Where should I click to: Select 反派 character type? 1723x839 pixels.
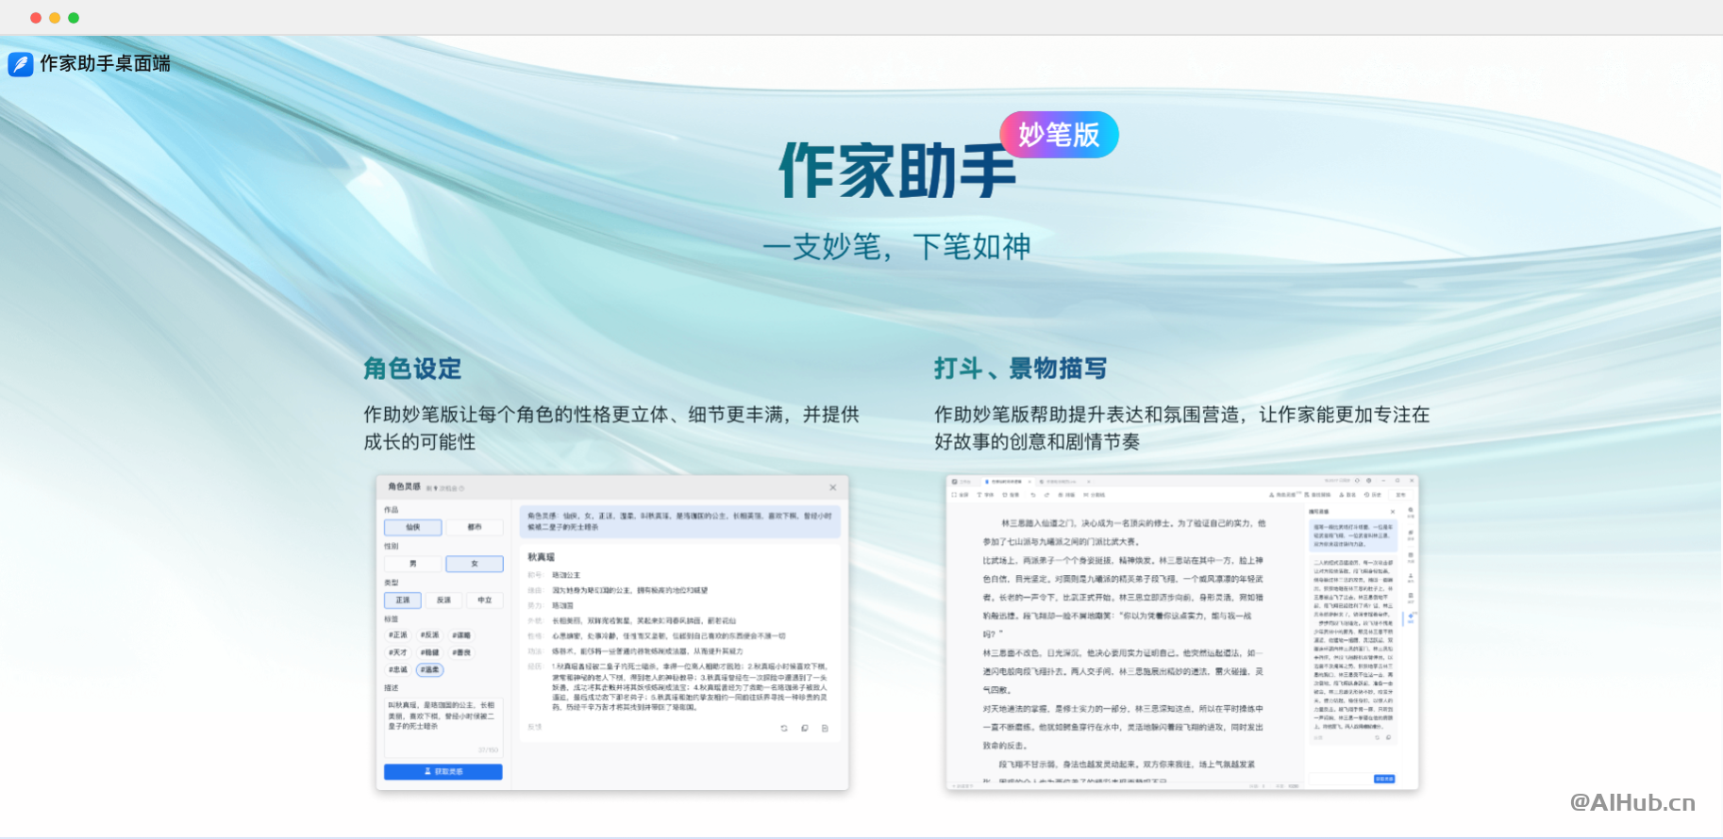click(443, 600)
